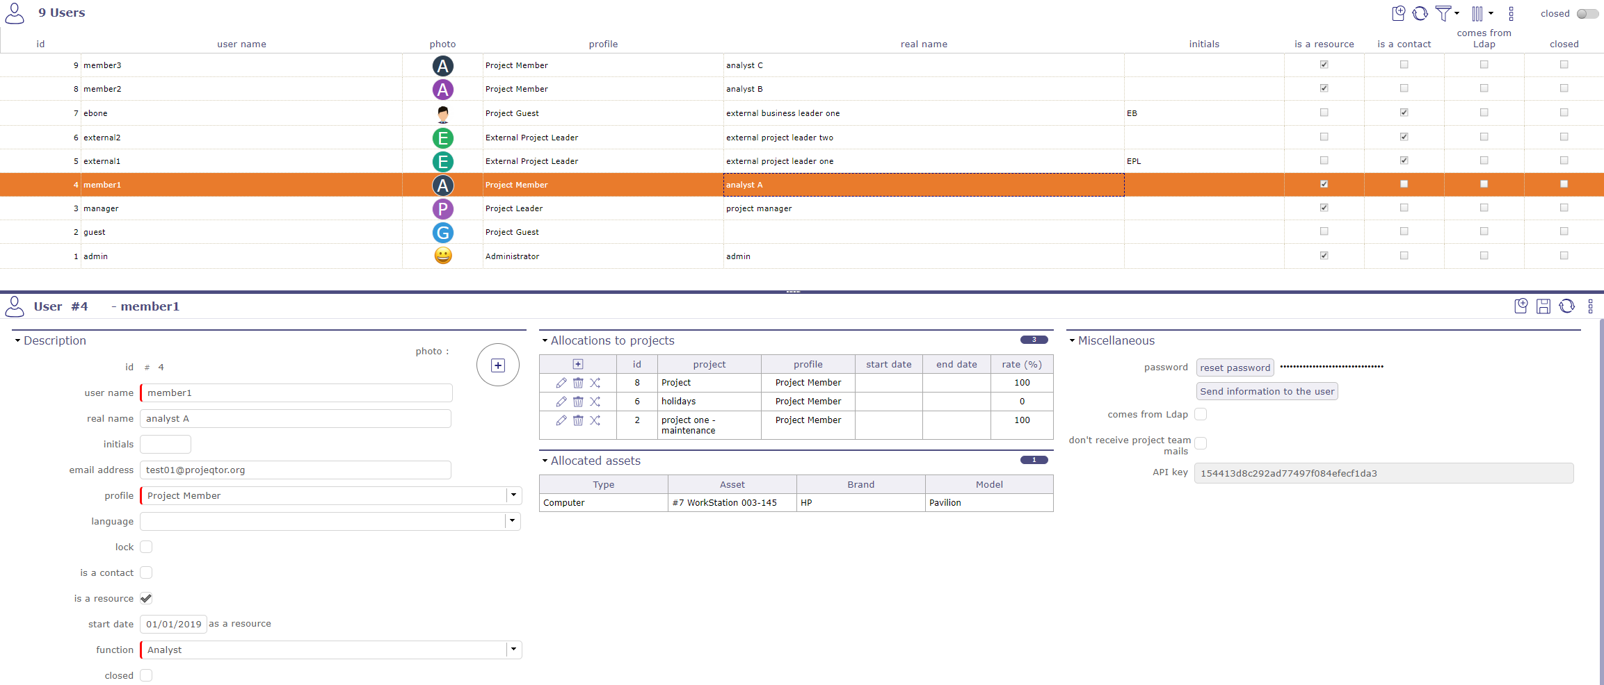The width and height of the screenshot is (1604, 685).
Task: Save user member1 with the floppy disk icon
Action: click(1544, 306)
